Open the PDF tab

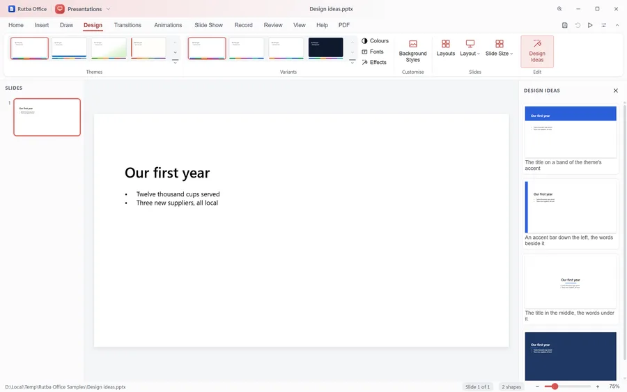(344, 25)
